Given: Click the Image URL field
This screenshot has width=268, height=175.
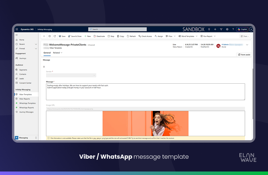Looking at the screenshot, I should click(x=145, y=109).
